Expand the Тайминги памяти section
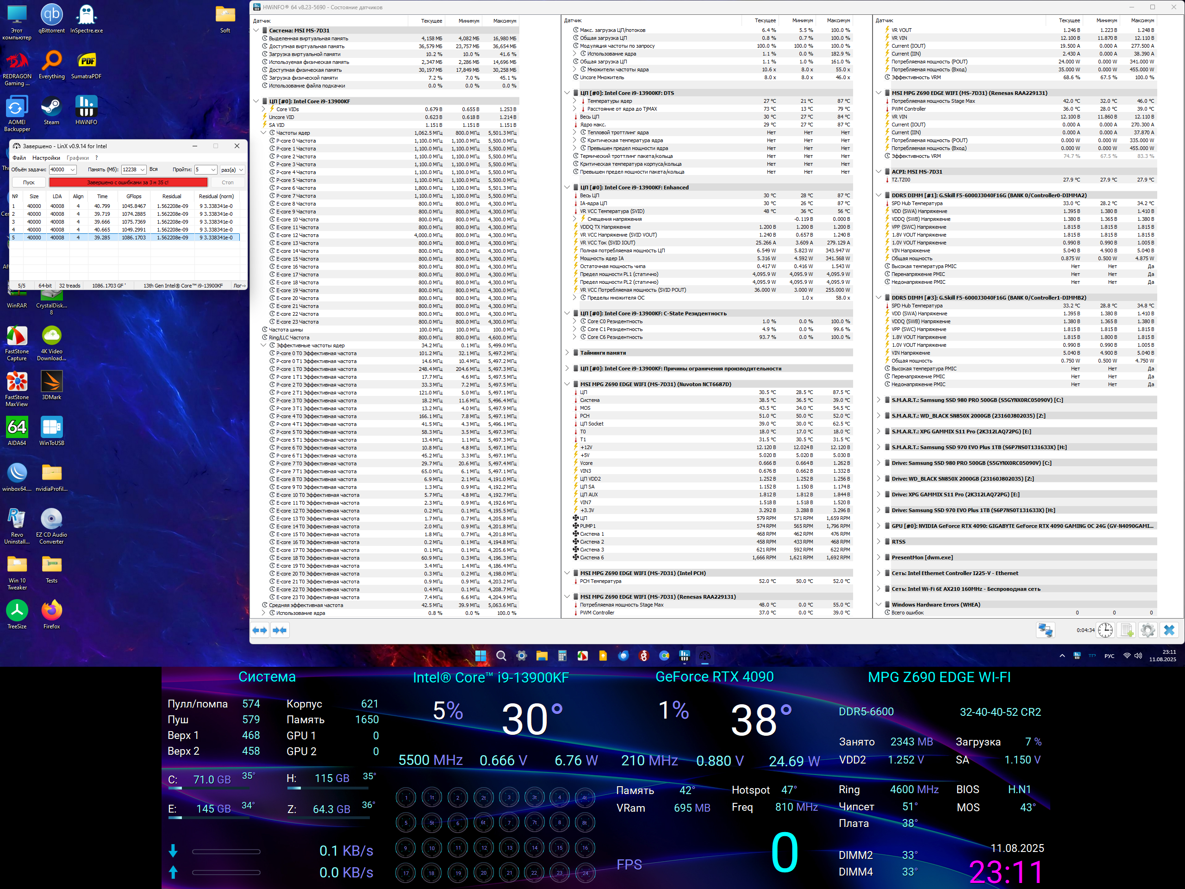The width and height of the screenshot is (1185, 889). coord(568,353)
